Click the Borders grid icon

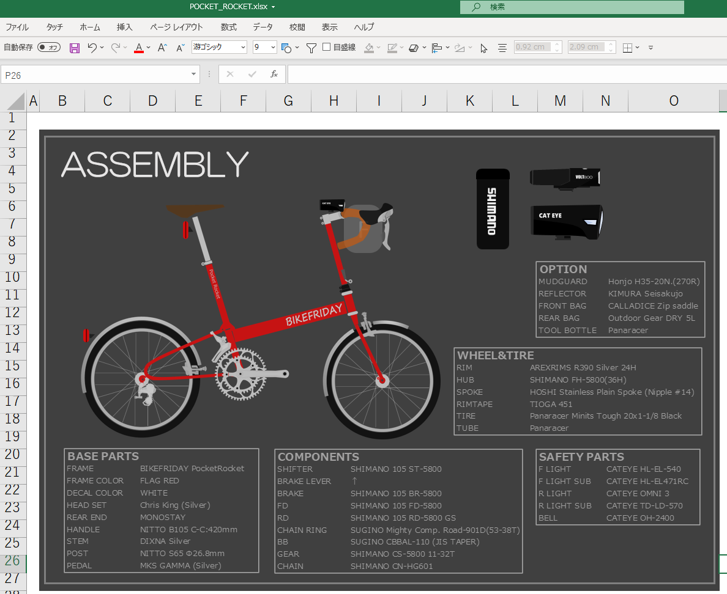click(627, 48)
